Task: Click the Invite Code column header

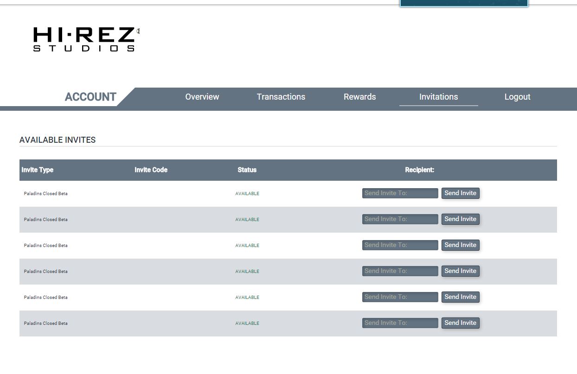Action: tap(151, 170)
